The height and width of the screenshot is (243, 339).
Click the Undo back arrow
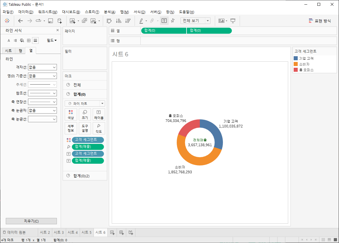21,21
